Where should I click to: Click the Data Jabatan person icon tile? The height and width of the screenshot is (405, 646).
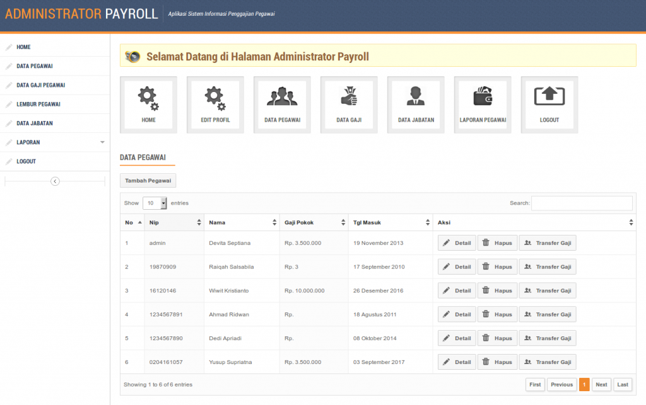(416, 105)
